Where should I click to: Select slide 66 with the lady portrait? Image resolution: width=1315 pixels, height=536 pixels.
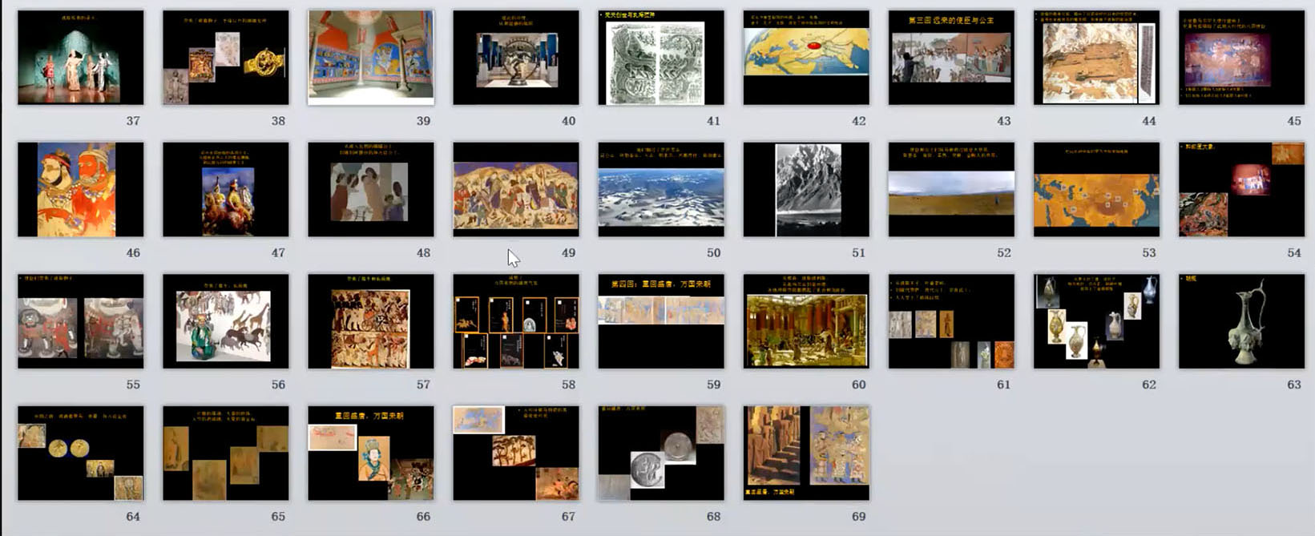(371, 453)
